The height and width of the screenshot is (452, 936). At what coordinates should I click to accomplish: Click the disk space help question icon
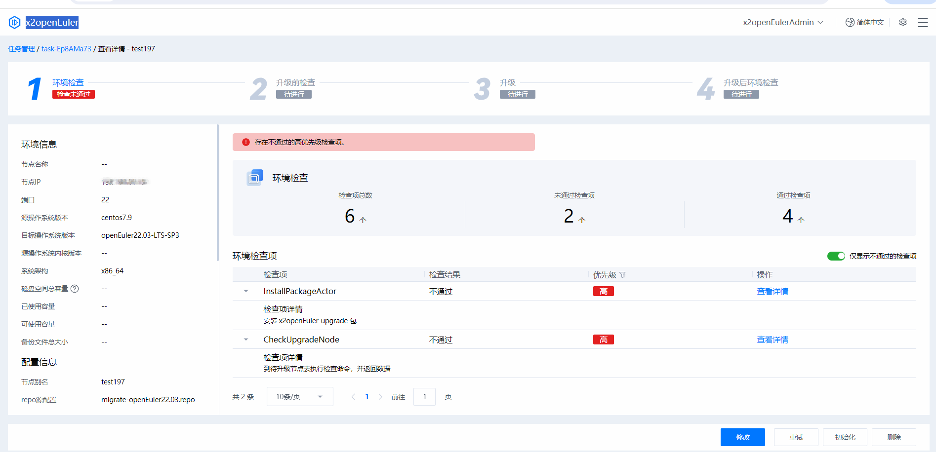click(75, 289)
